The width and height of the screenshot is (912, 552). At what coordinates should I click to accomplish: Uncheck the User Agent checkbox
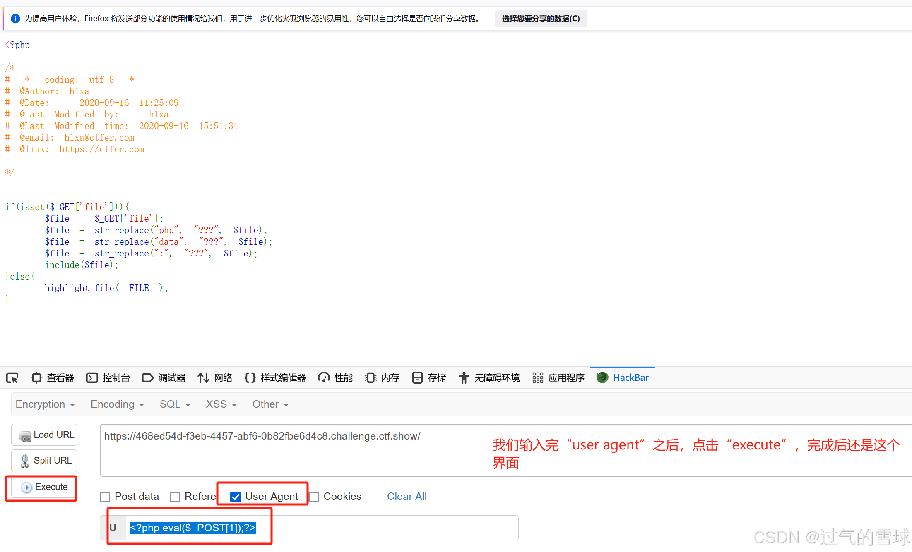[236, 497]
